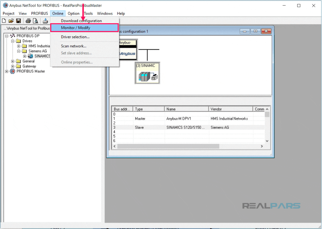This screenshot has width=322, height=229.
Task: Click the Print toolbar icon
Action: tap(28, 21)
